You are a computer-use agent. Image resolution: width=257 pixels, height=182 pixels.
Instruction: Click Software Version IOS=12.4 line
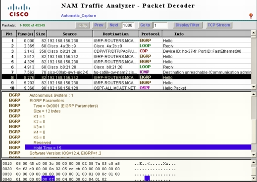65,153
